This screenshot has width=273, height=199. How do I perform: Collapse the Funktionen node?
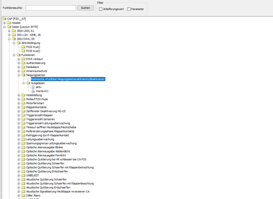tap(14, 55)
